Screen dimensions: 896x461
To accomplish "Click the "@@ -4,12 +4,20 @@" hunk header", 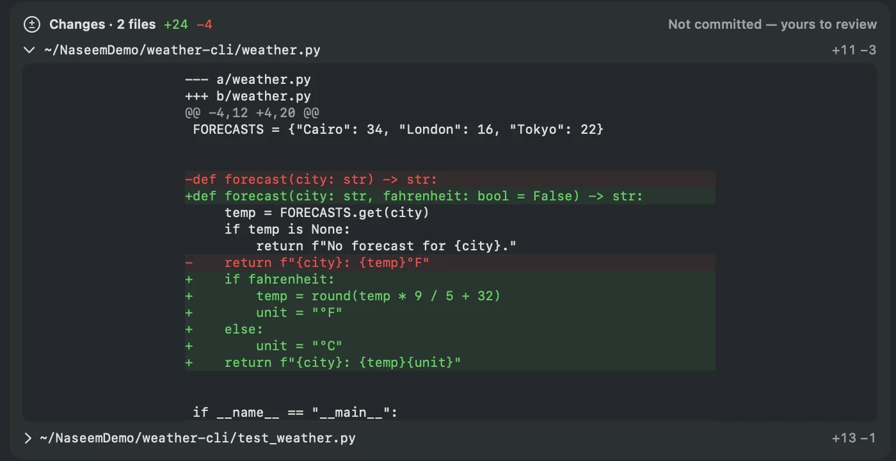I will pyautogui.click(x=252, y=113).
